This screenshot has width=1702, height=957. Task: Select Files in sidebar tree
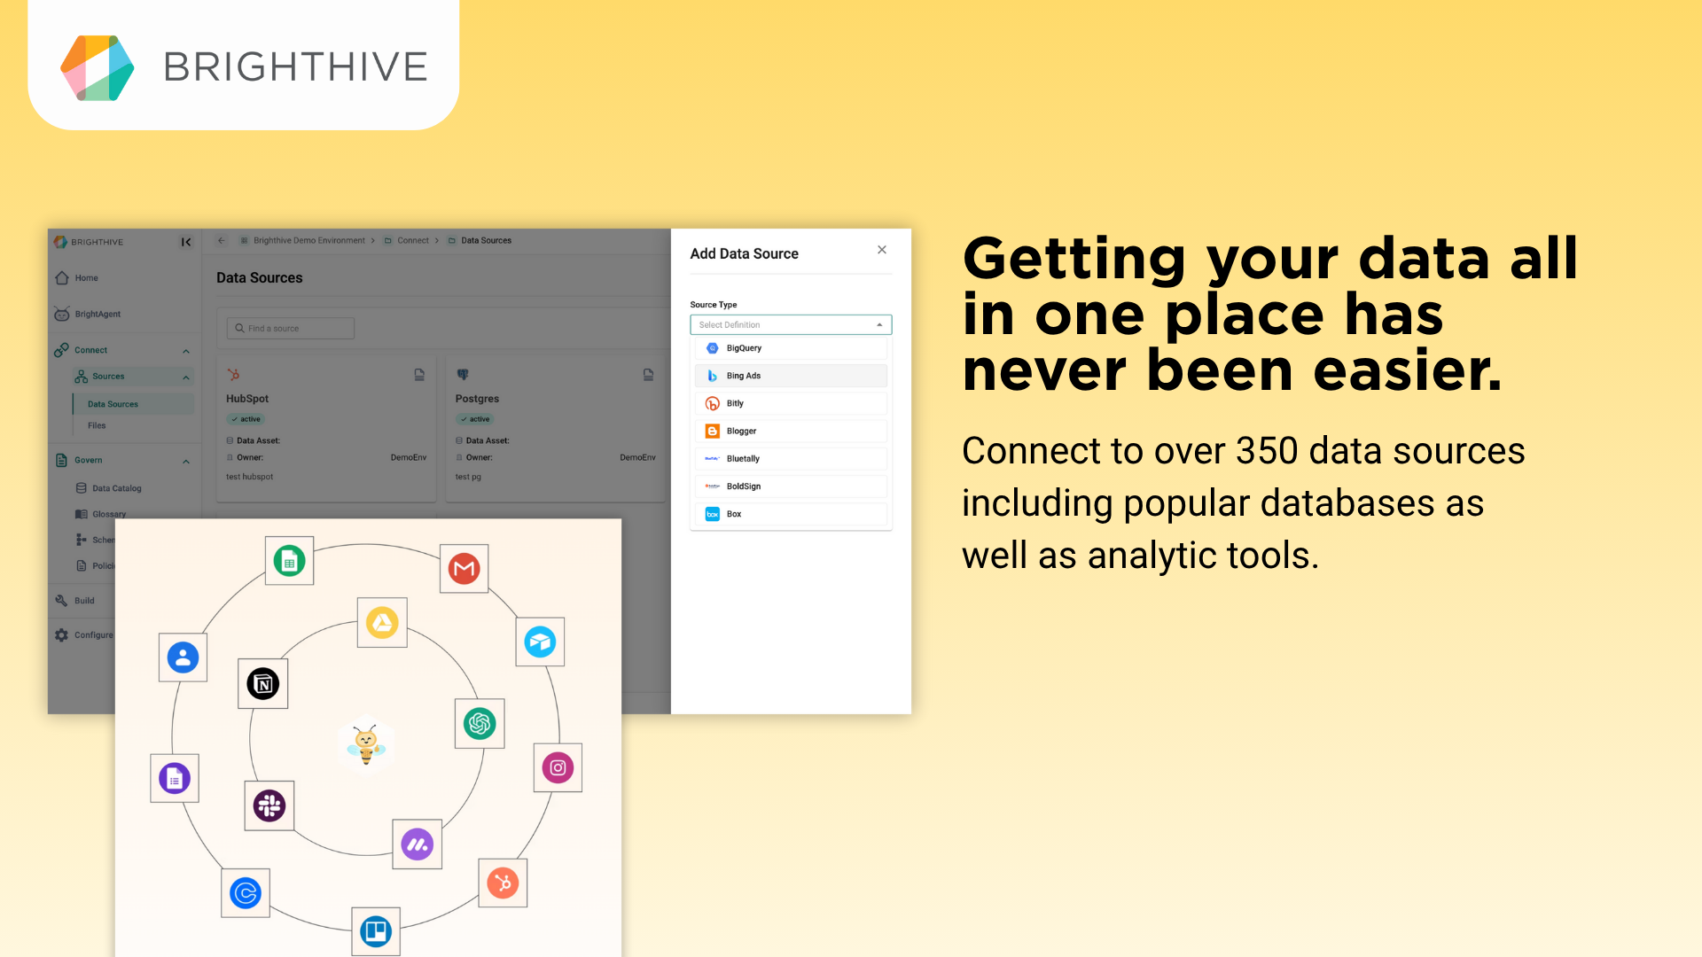pos(97,426)
